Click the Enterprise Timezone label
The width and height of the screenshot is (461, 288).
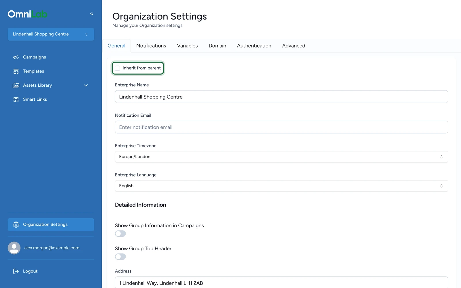coord(135,146)
